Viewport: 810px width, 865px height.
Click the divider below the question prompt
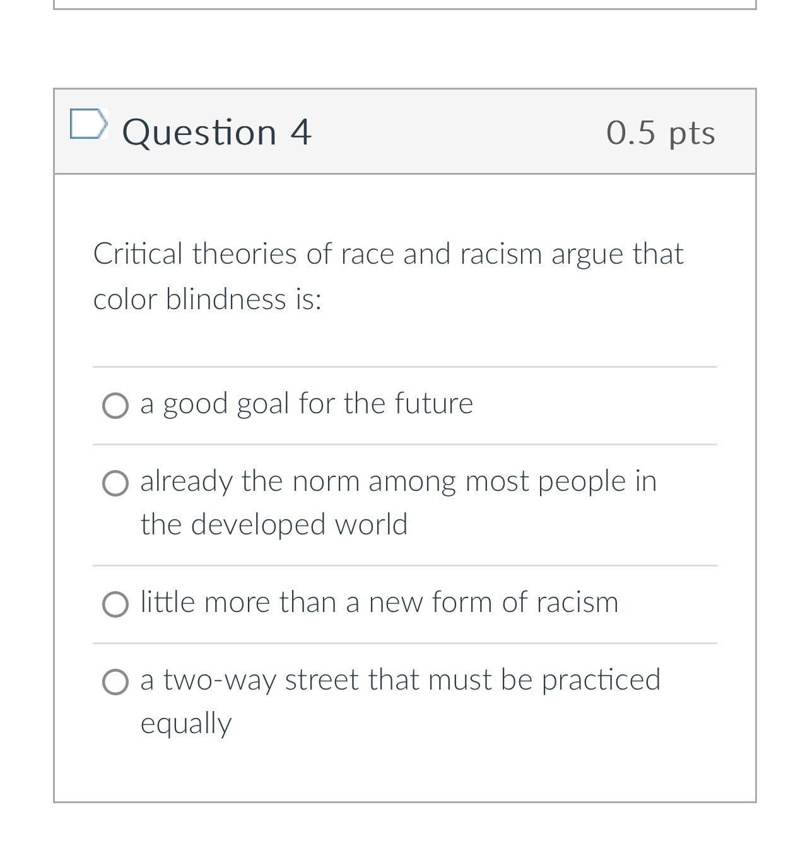tap(404, 368)
